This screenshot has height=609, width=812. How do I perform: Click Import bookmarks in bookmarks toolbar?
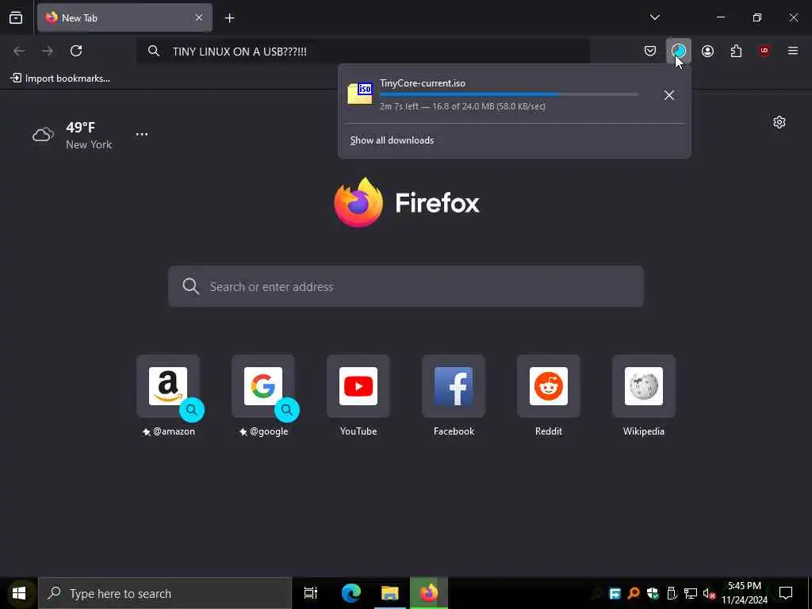coord(60,79)
